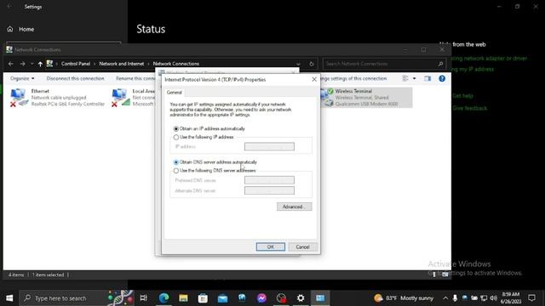Select the Ethernet adapter icon

pyautogui.click(x=19, y=98)
